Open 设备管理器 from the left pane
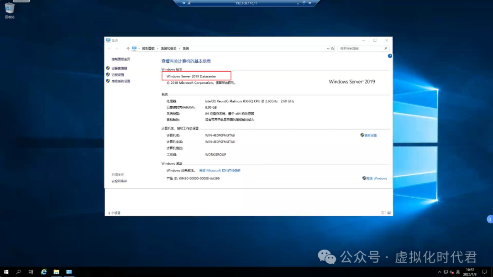 point(120,68)
